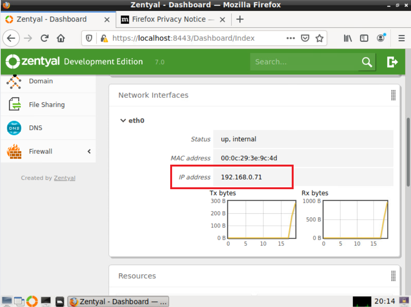Select the DNS module in the sidebar

pos(35,128)
